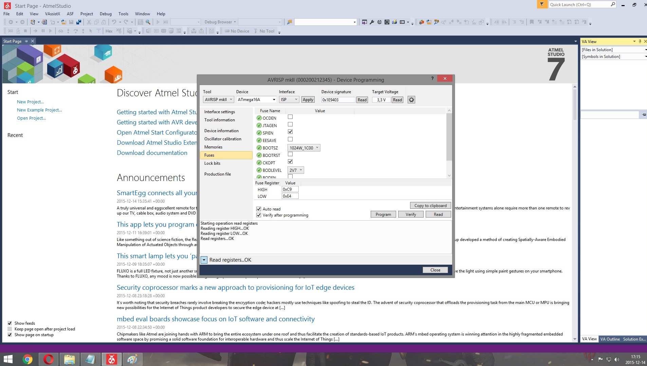Open the File menu

pos(6,14)
